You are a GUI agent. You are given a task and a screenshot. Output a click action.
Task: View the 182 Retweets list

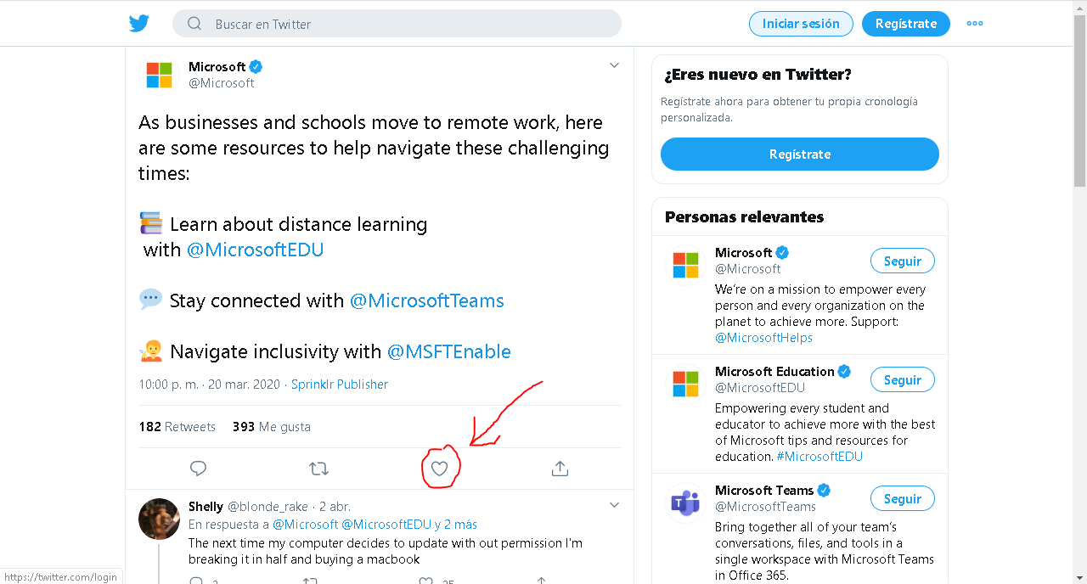tap(177, 427)
